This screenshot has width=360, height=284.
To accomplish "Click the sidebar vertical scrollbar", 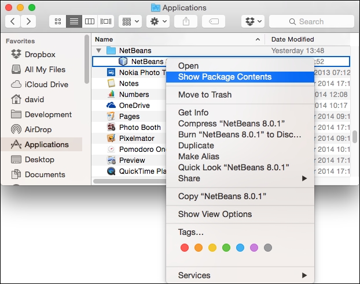I will coord(87,59).
